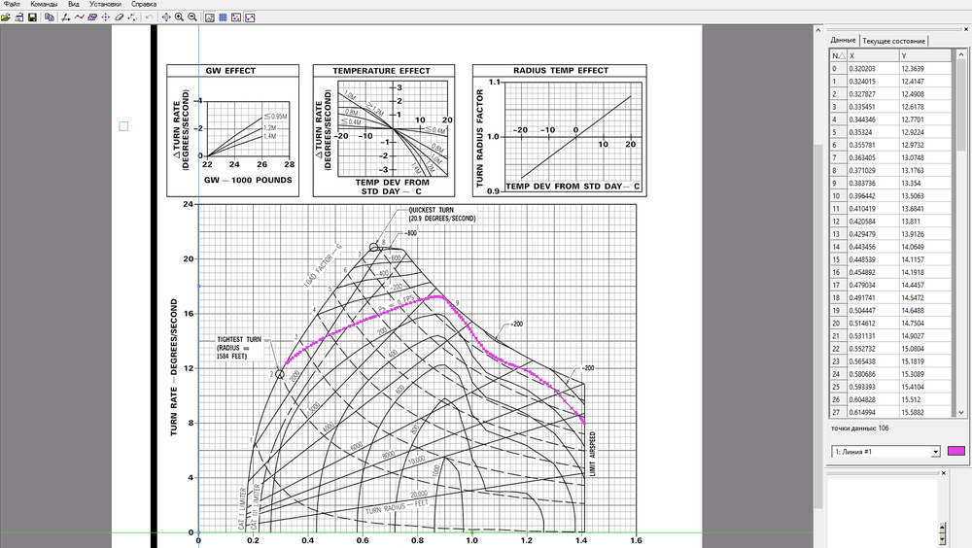Click the magenta line color swatch
This screenshot has width=972, height=548.
[956, 451]
